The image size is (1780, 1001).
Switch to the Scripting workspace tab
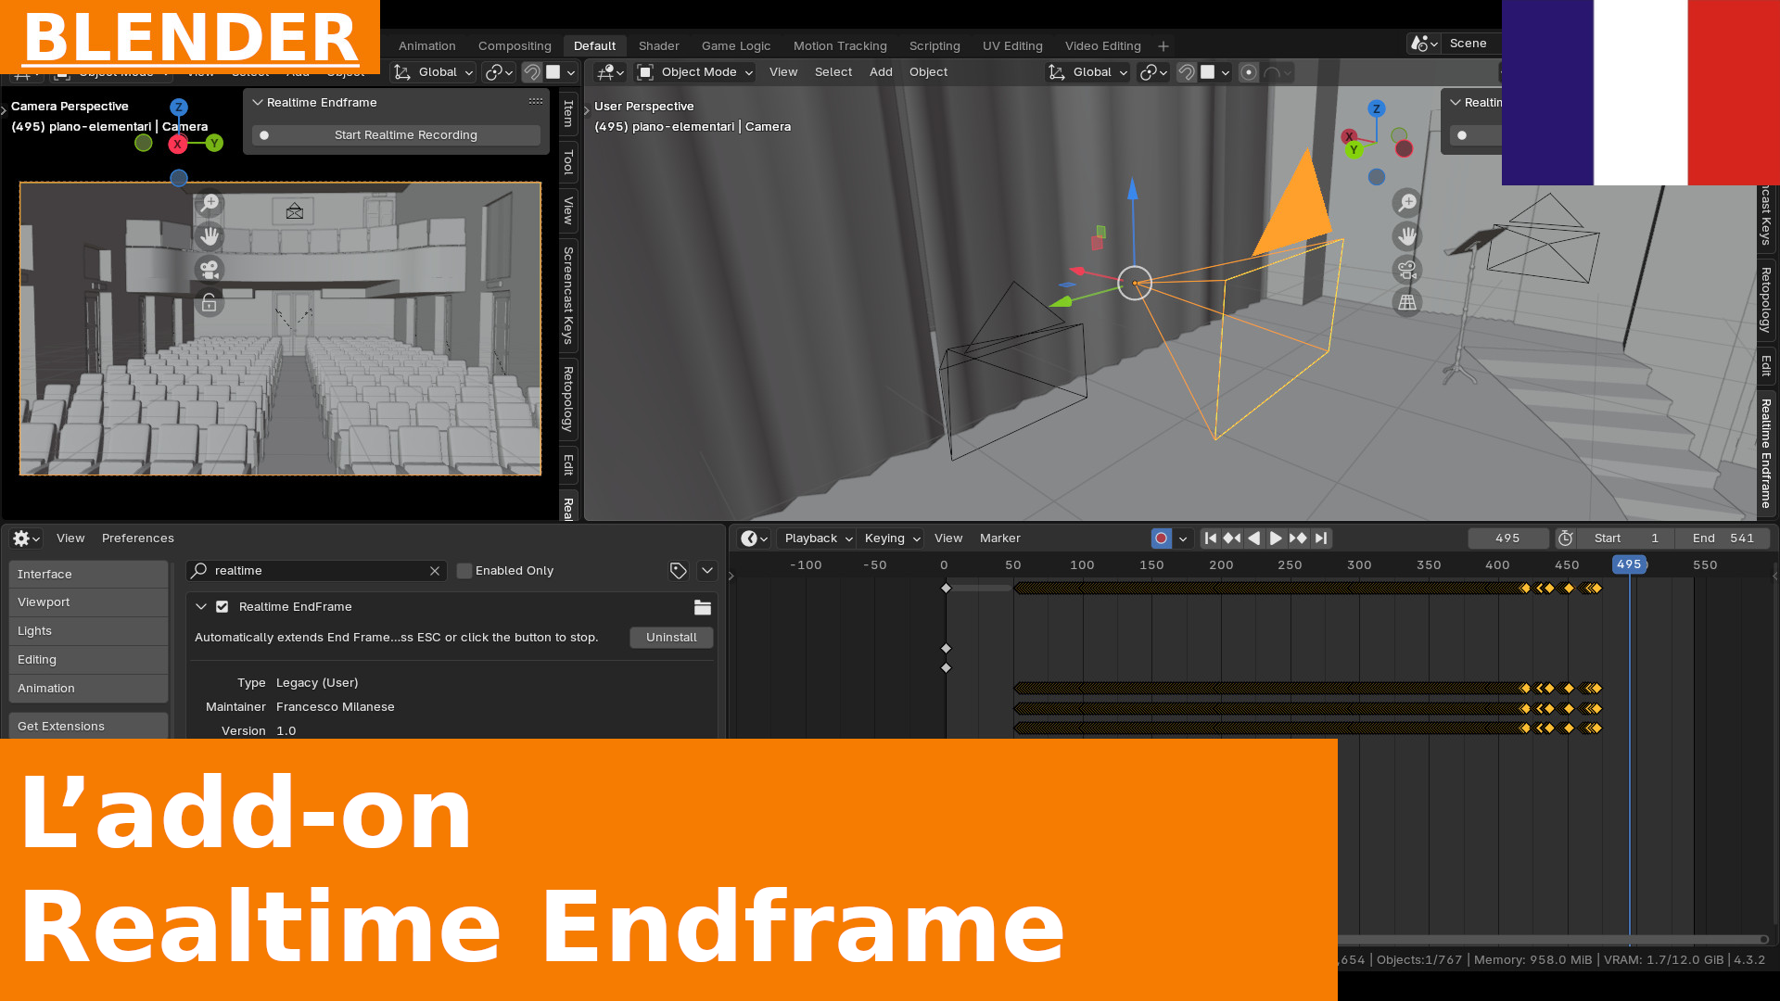click(x=934, y=46)
